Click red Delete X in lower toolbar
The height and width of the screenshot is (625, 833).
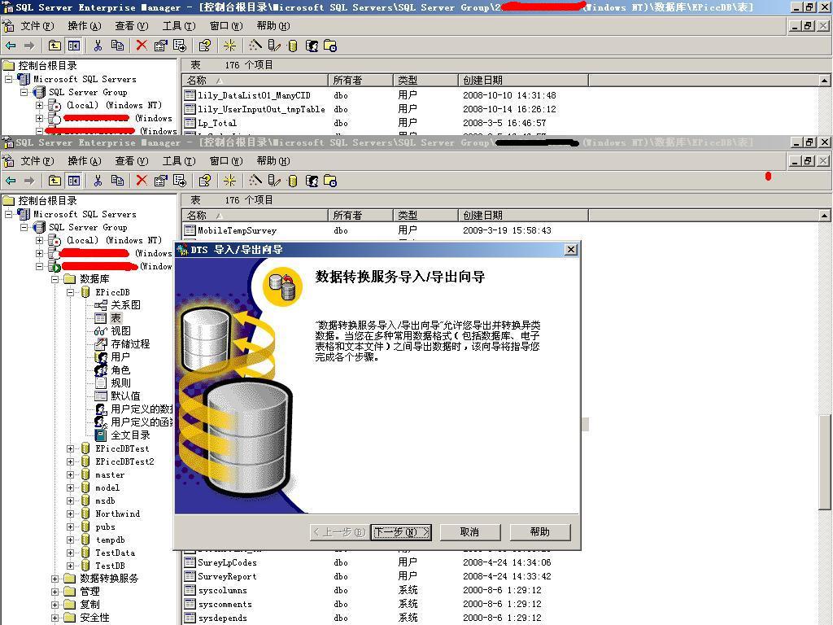(x=142, y=181)
